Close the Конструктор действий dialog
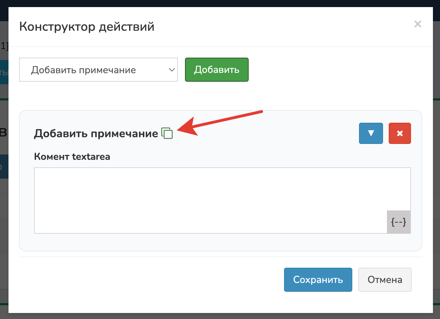This screenshot has width=440, height=319. (418, 24)
